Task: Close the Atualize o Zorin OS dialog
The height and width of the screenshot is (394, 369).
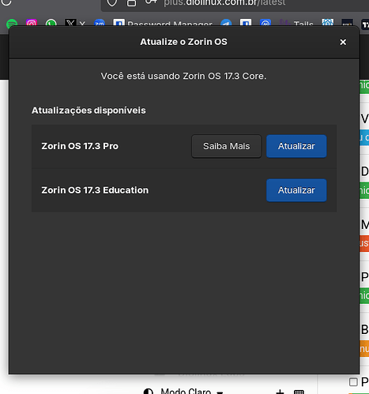Action: point(343,42)
